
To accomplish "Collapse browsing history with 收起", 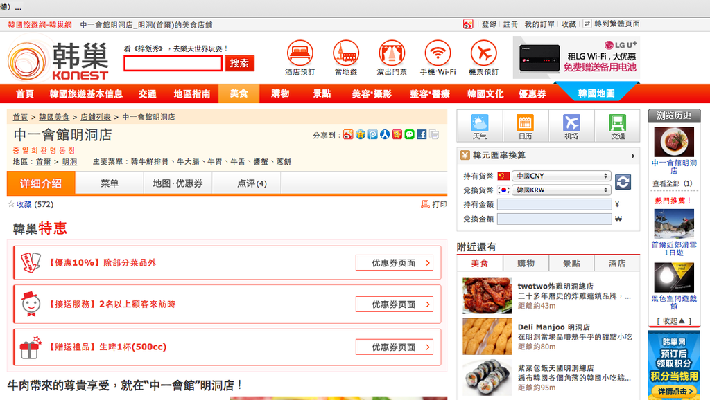I will [x=674, y=321].
